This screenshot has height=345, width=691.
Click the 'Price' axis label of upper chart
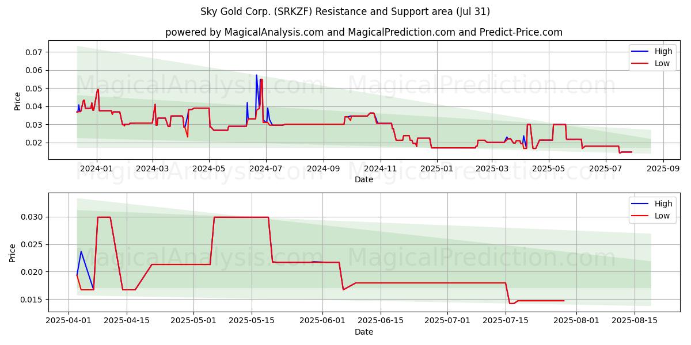tap(17, 101)
